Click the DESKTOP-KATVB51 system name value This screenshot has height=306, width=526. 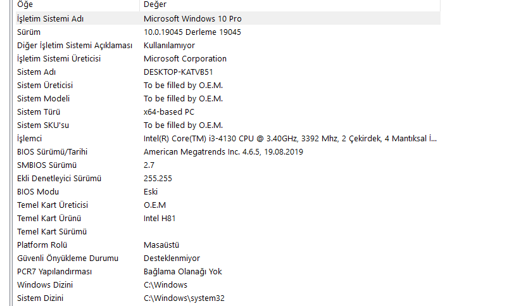coord(178,72)
